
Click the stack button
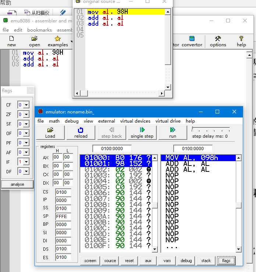[206, 261]
